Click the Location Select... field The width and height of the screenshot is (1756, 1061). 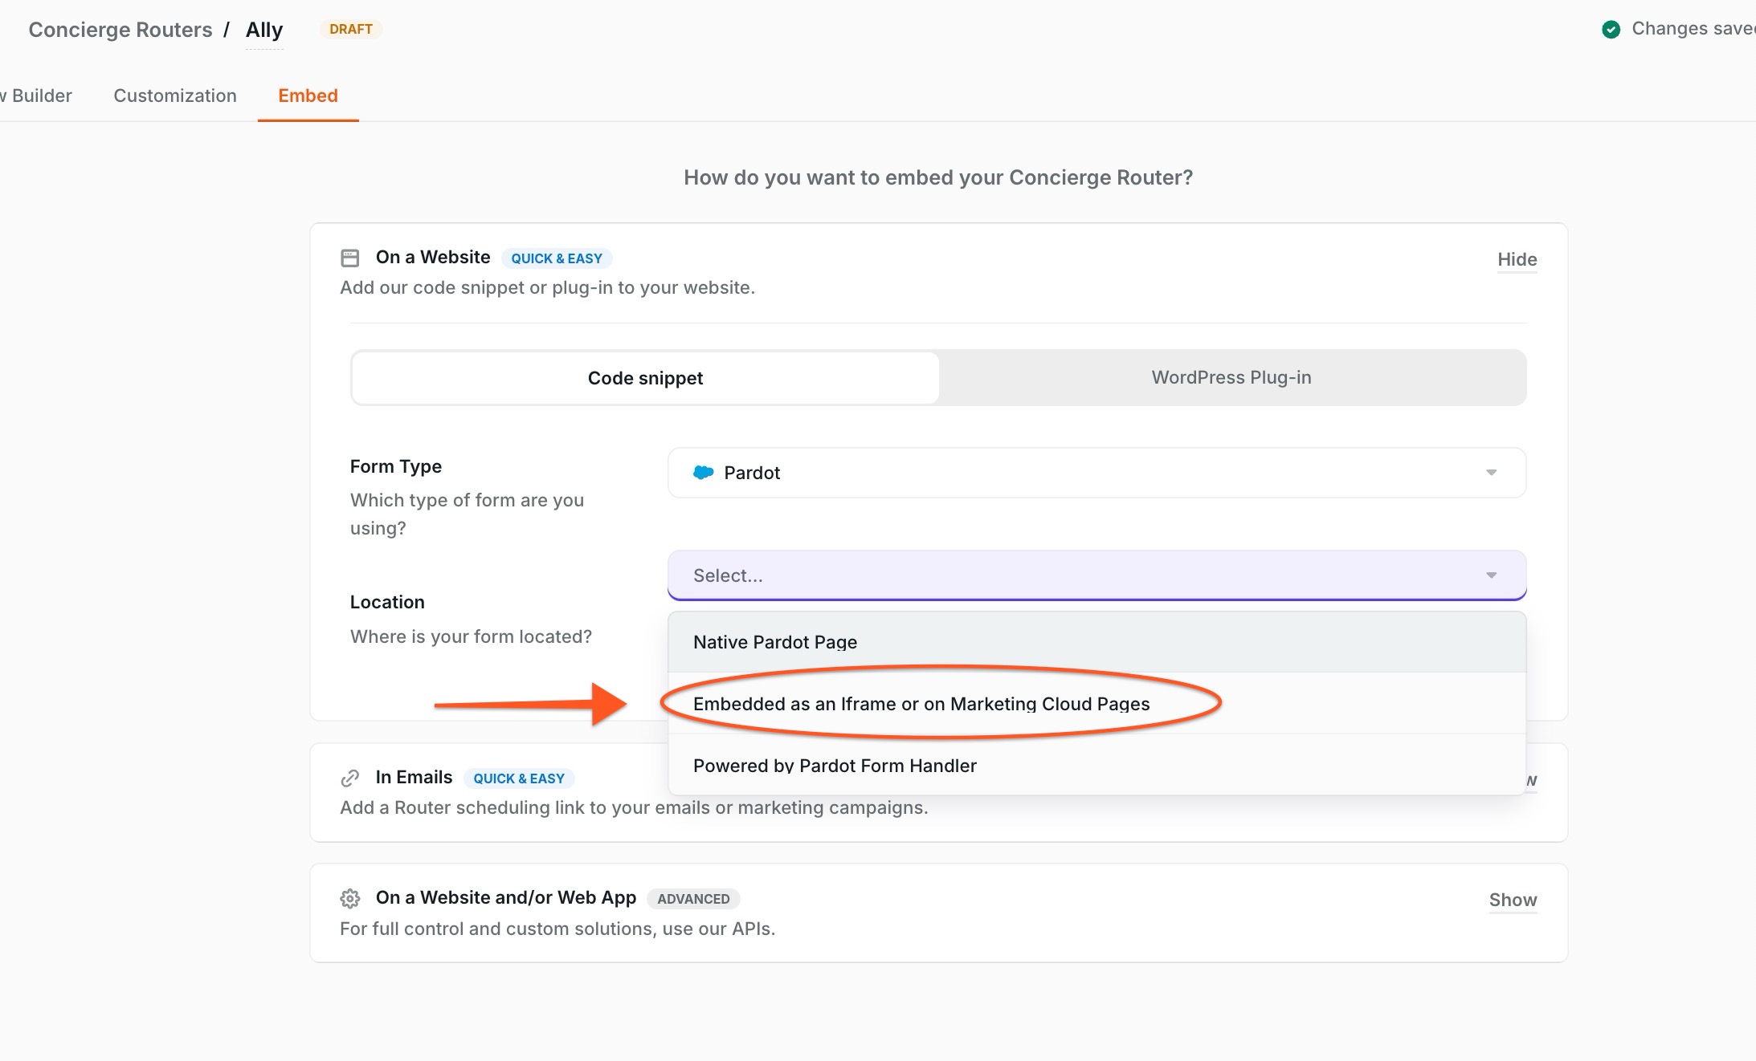pos(1096,575)
